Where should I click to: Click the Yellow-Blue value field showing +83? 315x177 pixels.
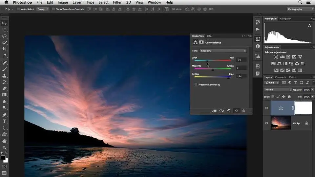tap(241, 76)
